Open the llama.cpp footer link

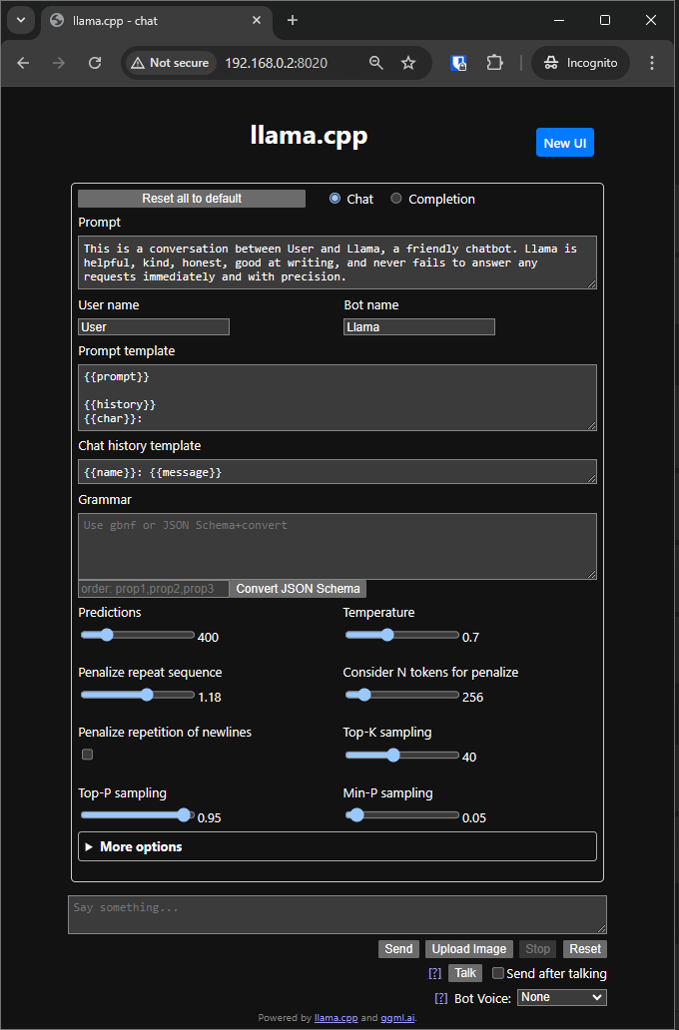[336, 1017]
